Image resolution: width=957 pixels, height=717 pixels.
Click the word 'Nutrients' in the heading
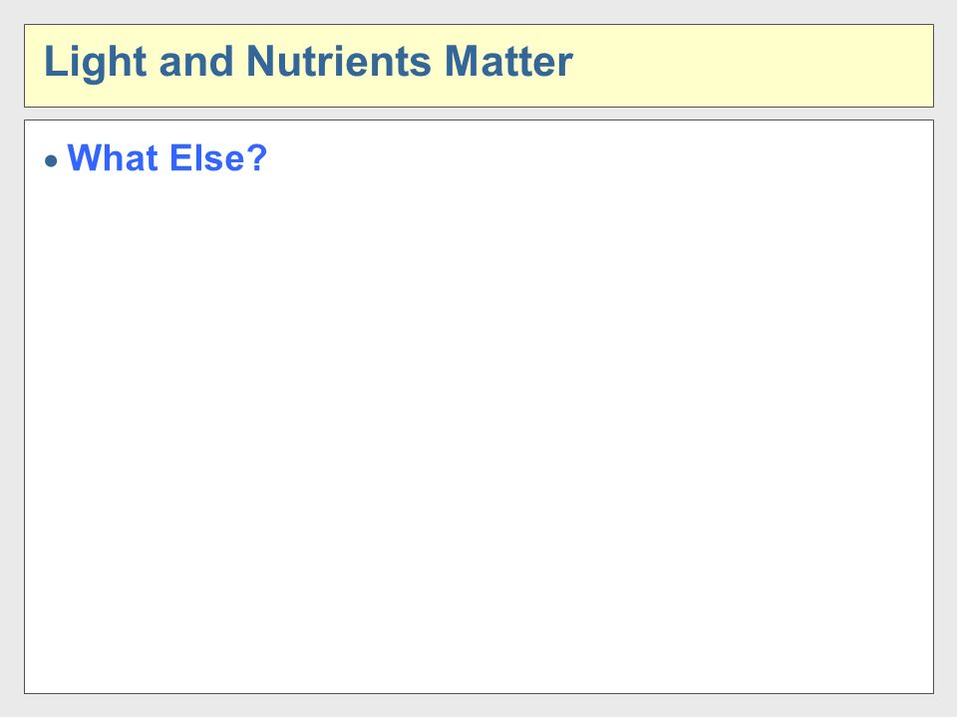(339, 61)
